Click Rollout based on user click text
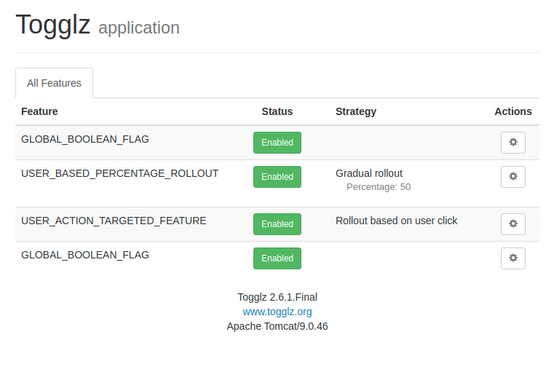This screenshot has height=388, width=554. pyautogui.click(x=397, y=221)
